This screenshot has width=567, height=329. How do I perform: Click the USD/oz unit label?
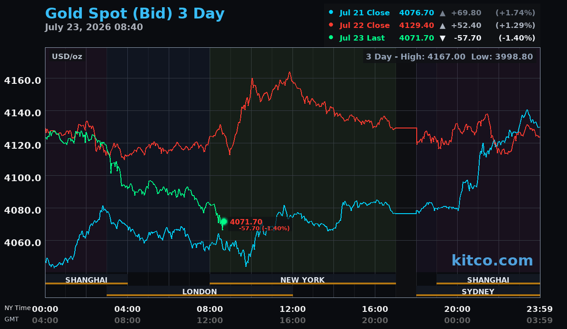[67, 56]
